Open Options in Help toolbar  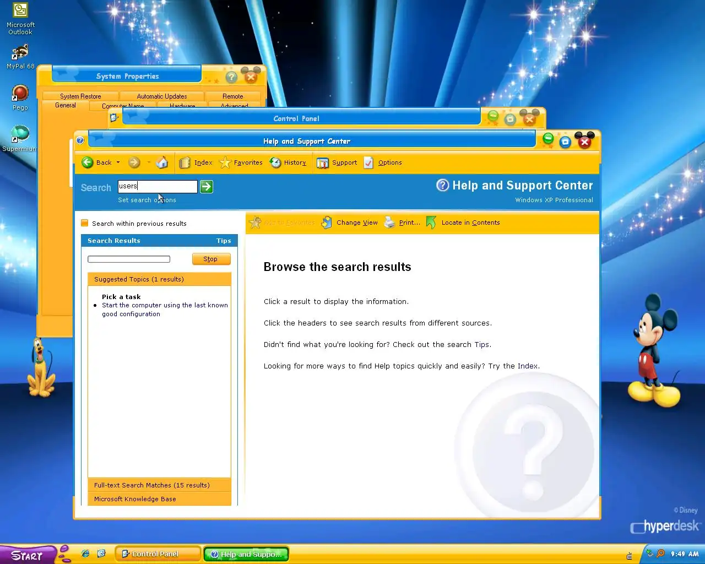tap(382, 162)
